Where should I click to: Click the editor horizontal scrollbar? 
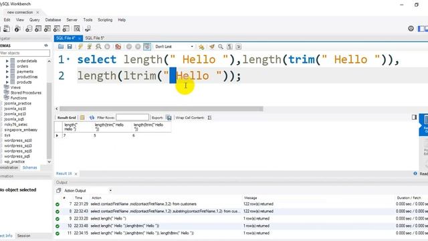coord(161,108)
